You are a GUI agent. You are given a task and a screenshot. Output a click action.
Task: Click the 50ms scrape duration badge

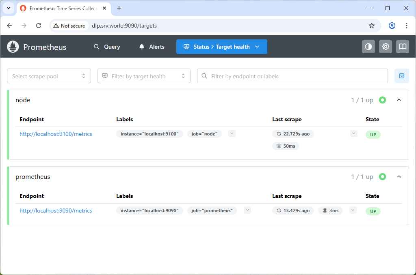click(x=286, y=146)
